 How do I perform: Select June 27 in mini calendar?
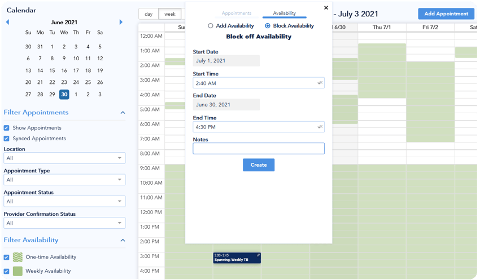click(28, 94)
